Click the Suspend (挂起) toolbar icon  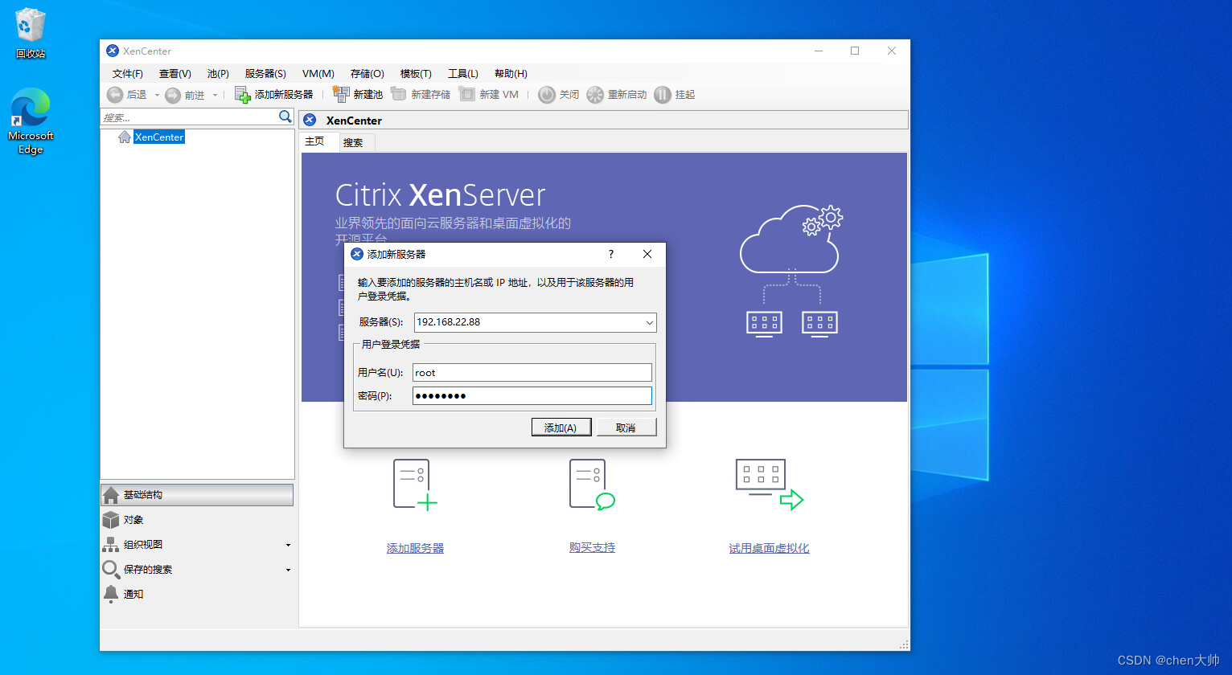click(663, 95)
